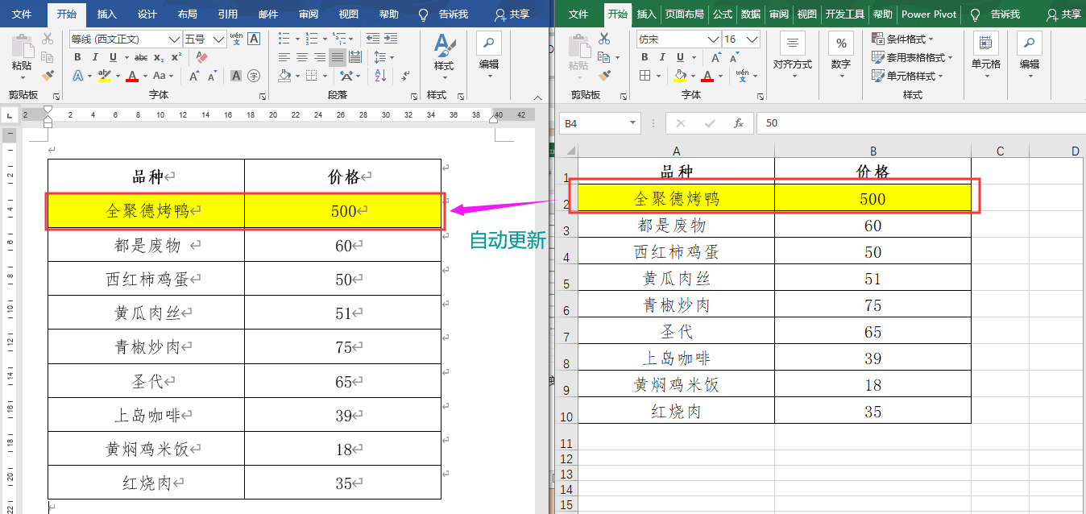Screen dimensions: 1086x514
Task: Click Center alignment icon in Word paragraph group
Action: click(x=301, y=57)
